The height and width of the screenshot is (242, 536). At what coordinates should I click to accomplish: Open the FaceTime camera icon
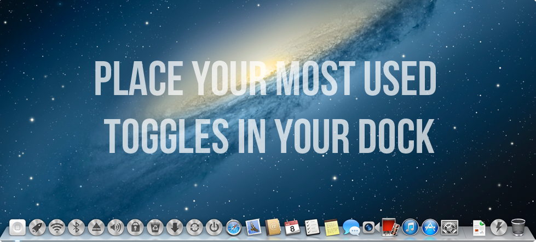371,227
